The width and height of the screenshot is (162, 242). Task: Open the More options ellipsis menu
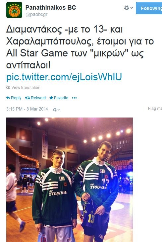[74, 98]
